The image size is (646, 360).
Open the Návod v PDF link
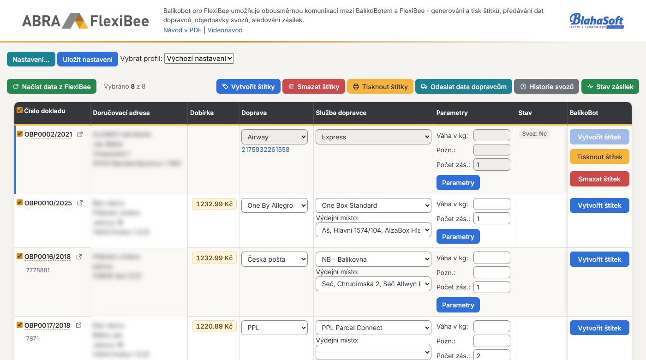[182, 30]
